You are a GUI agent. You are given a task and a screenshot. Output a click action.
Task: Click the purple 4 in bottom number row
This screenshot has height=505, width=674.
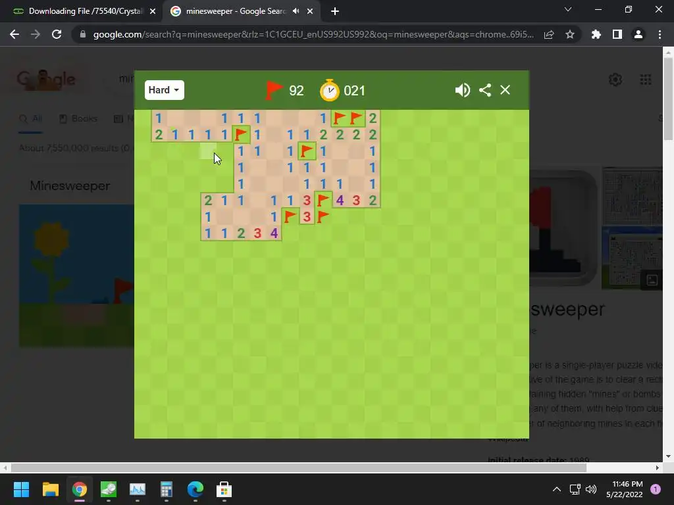[274, 233]
